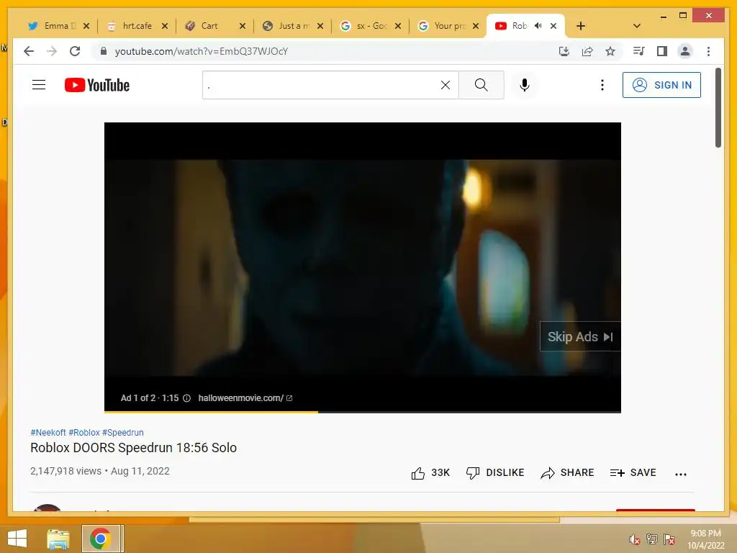Screen dimensions: 737x553
Task: Open the ad info circle icon
Action: click(186, 398)
